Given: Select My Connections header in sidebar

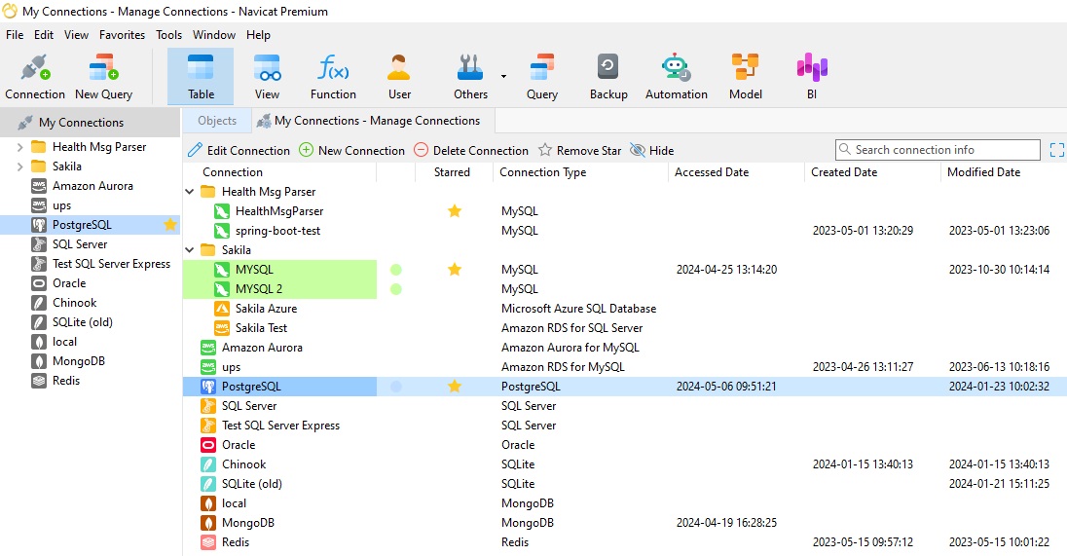Looking at the screenshot, I should [x=90, y=123].
